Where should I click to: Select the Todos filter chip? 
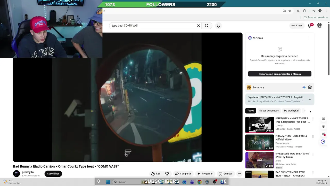[x=251, y=111]
